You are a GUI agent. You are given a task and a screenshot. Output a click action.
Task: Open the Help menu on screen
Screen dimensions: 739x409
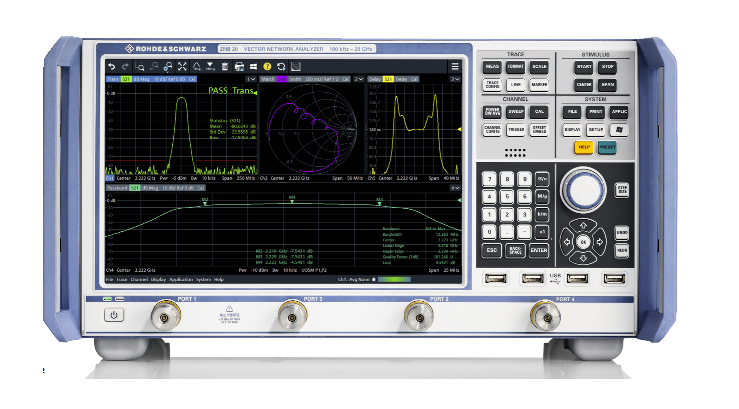[x=219, y=280]
